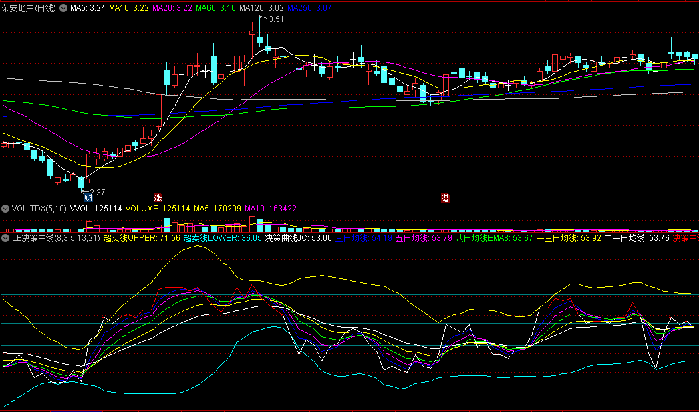Select the MA20: 3.22 label

pyautogui.click(x=172, y=8)
